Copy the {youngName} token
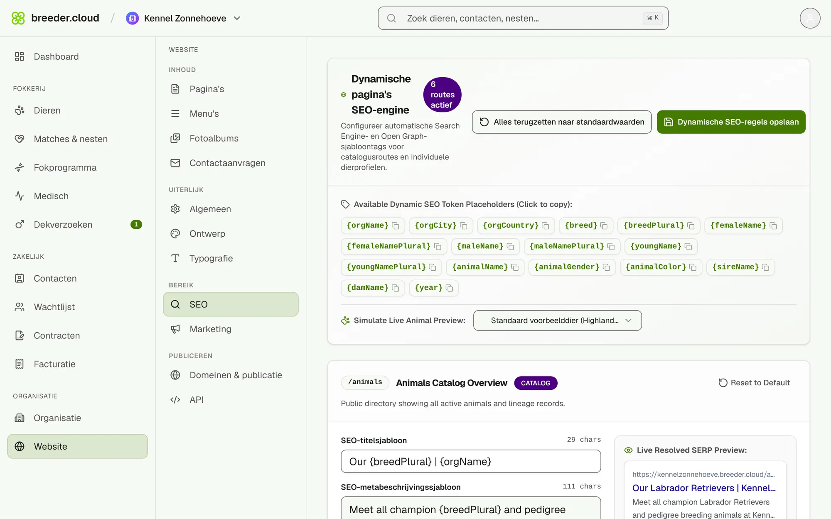Viewport: 831px width, 519px height. click(x=661, y=246)
